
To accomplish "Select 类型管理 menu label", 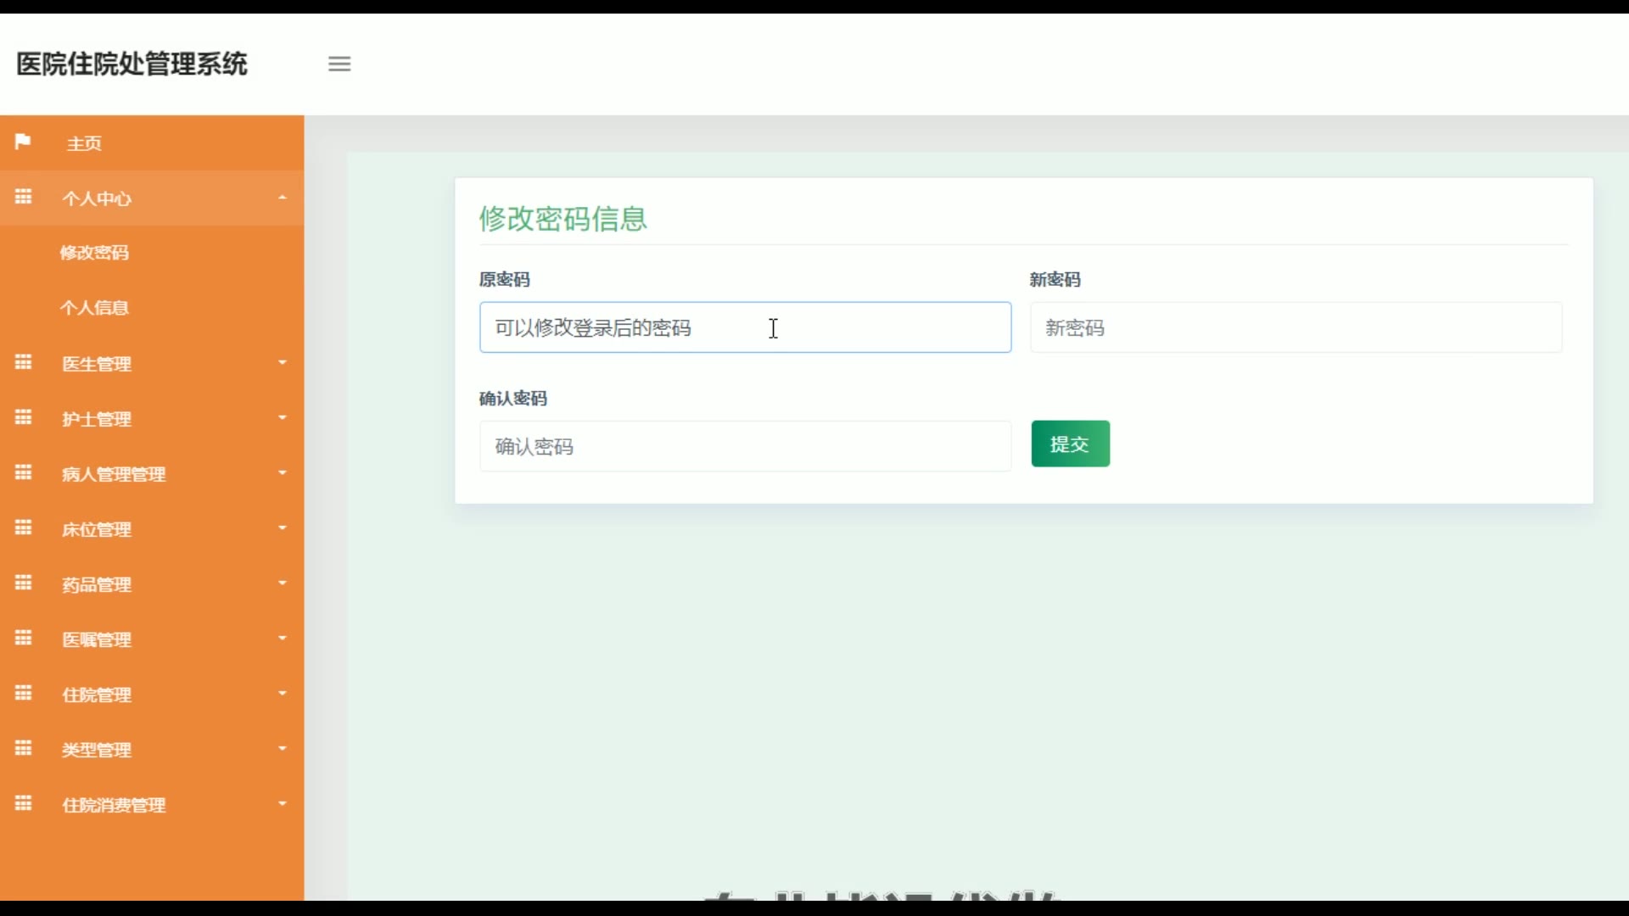I will 97,750.
